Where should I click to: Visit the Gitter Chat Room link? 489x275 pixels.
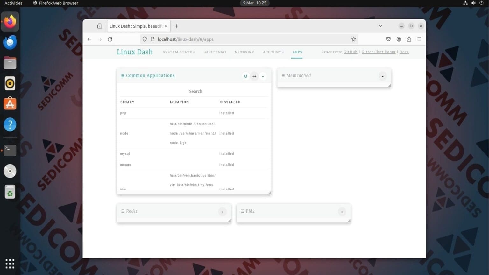(x=378, y=52)
